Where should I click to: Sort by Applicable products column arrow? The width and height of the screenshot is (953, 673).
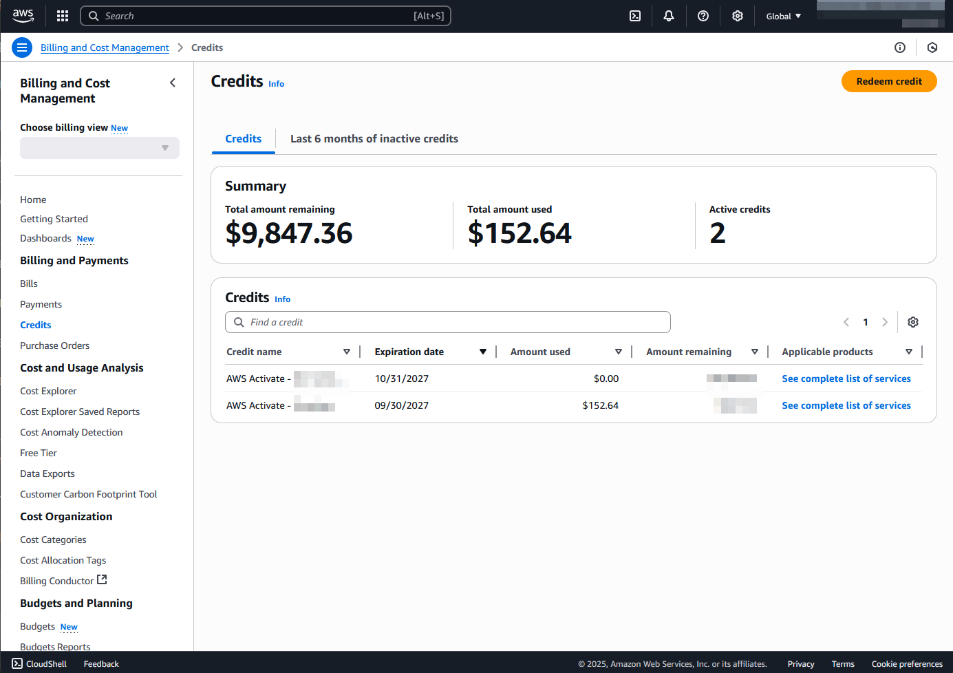pyautogui.click(x=909, y=352)
